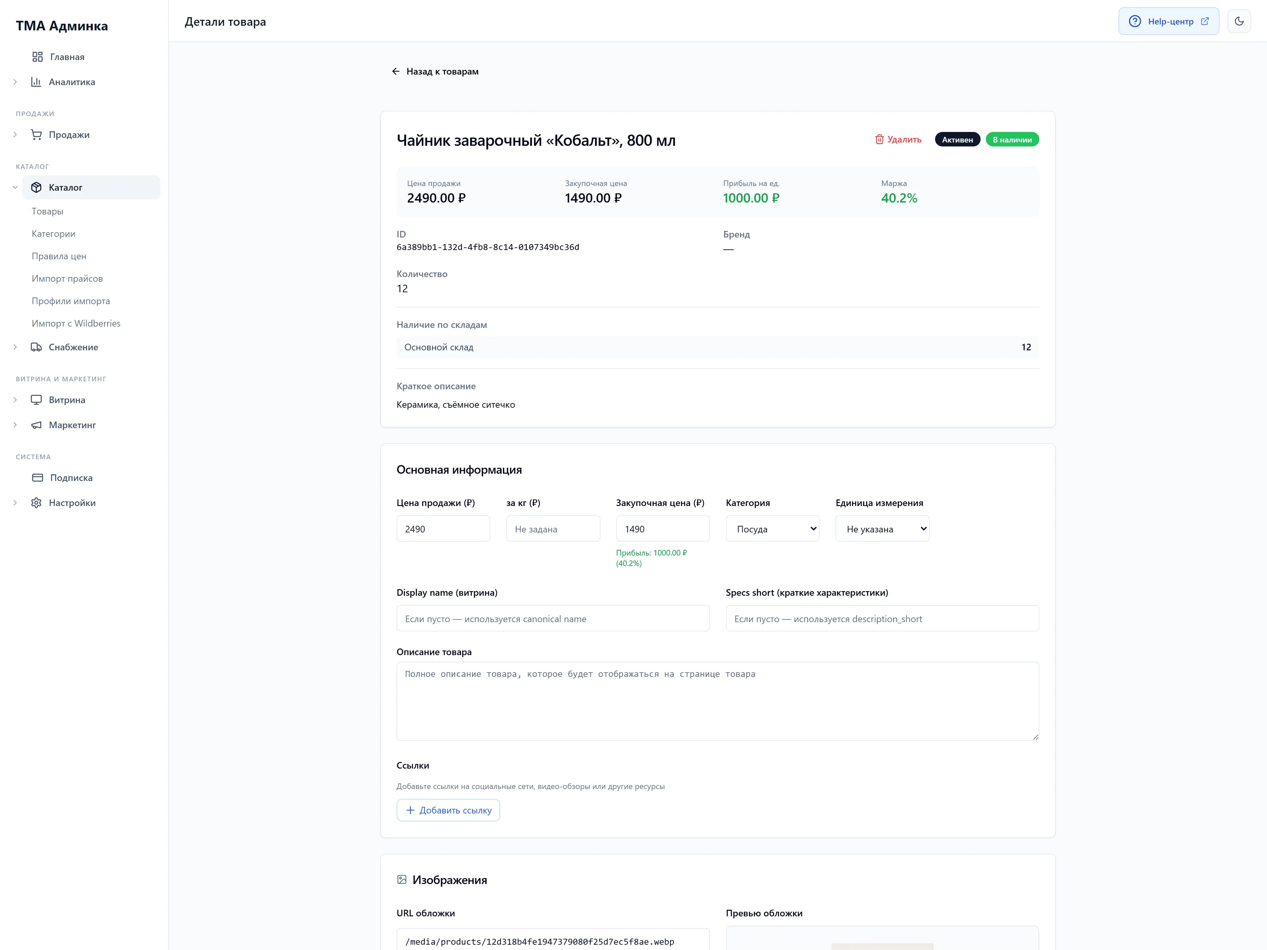Image resolution: width=1267 pixels, height=950 pixels.
Task: Click the back arrow to товарам
Action: pyautogui.click(x=395, y=71)
